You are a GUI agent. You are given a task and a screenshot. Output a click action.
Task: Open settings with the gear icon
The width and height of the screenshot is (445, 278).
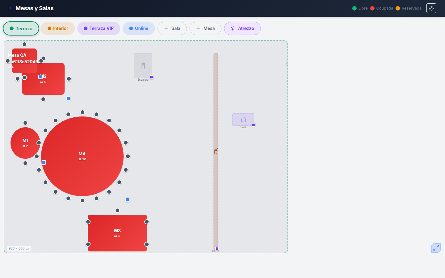point(431,8)
